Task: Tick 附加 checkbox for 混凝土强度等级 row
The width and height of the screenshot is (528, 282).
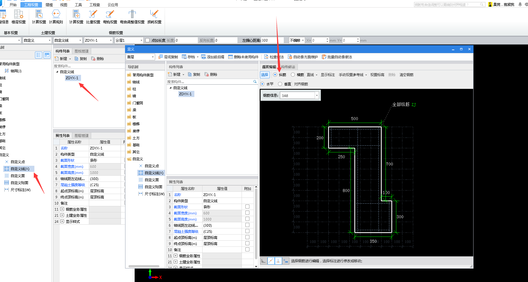Action: pyautogui.click(x=247, y=231)
